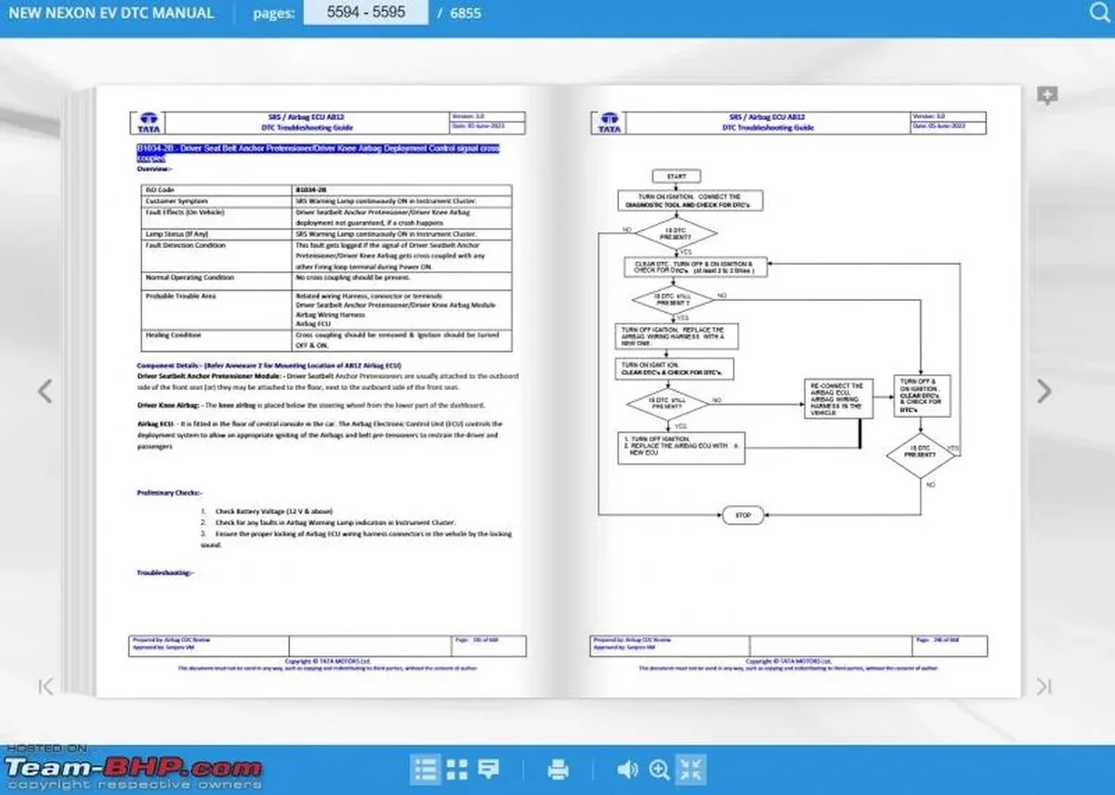Screen dimensions: 1115x795
Task: Print the document with the printer icon
Action: click(x=558, y=769)
